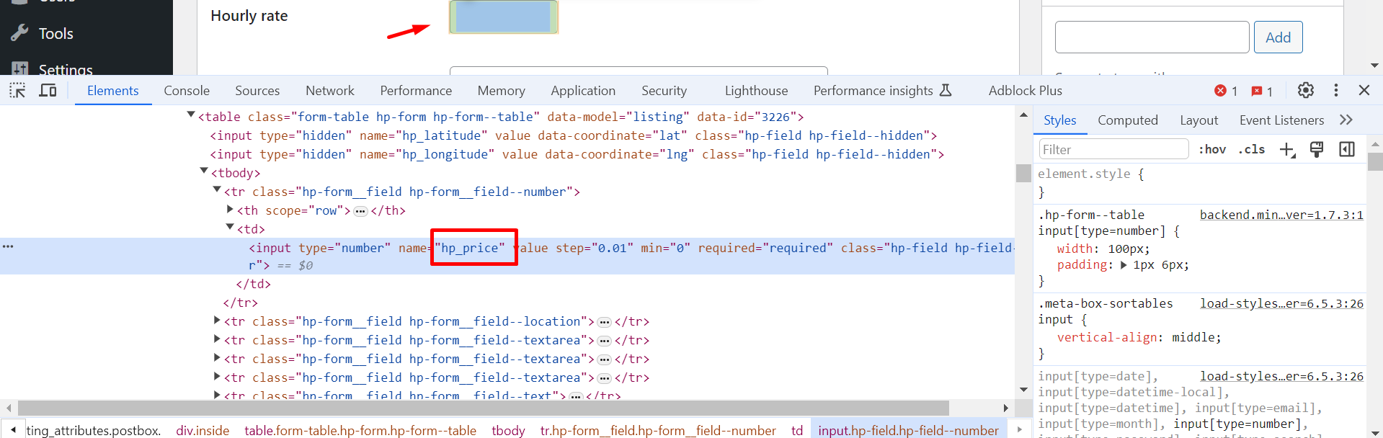Toggle the rendering emulations paintbrush icon

click(1317, 149)
